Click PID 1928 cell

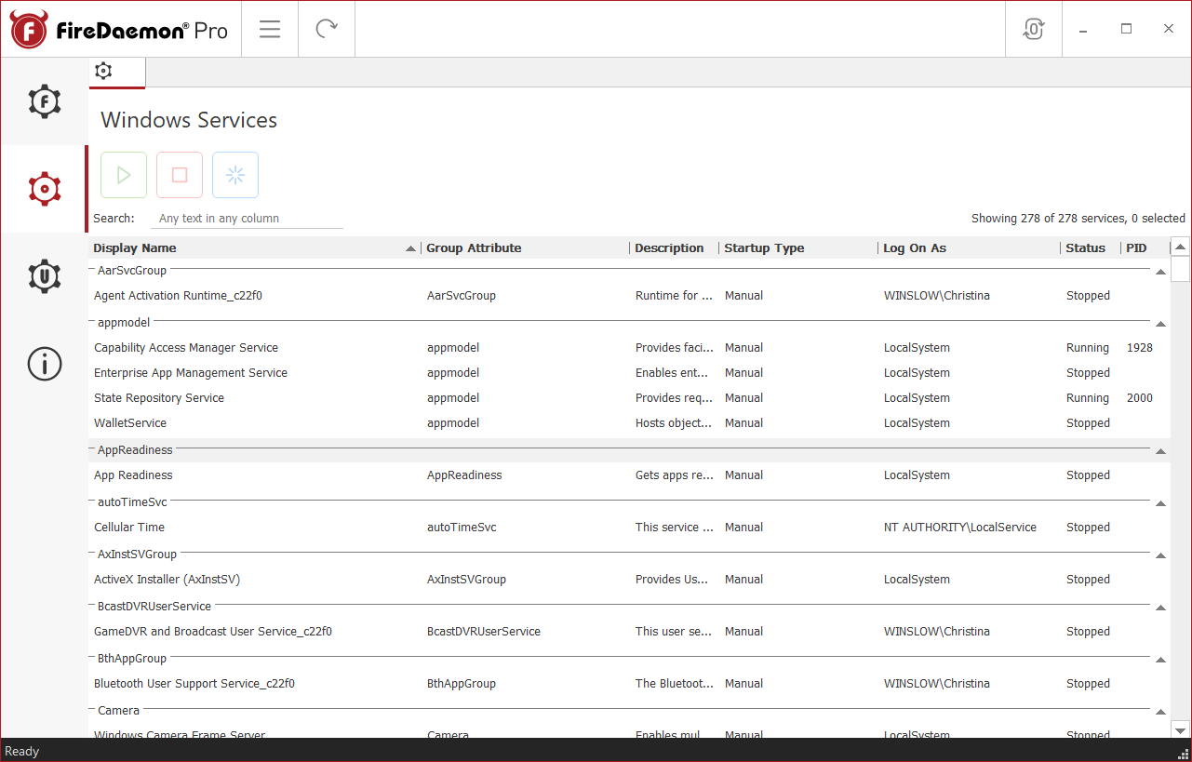(1139, 348)
